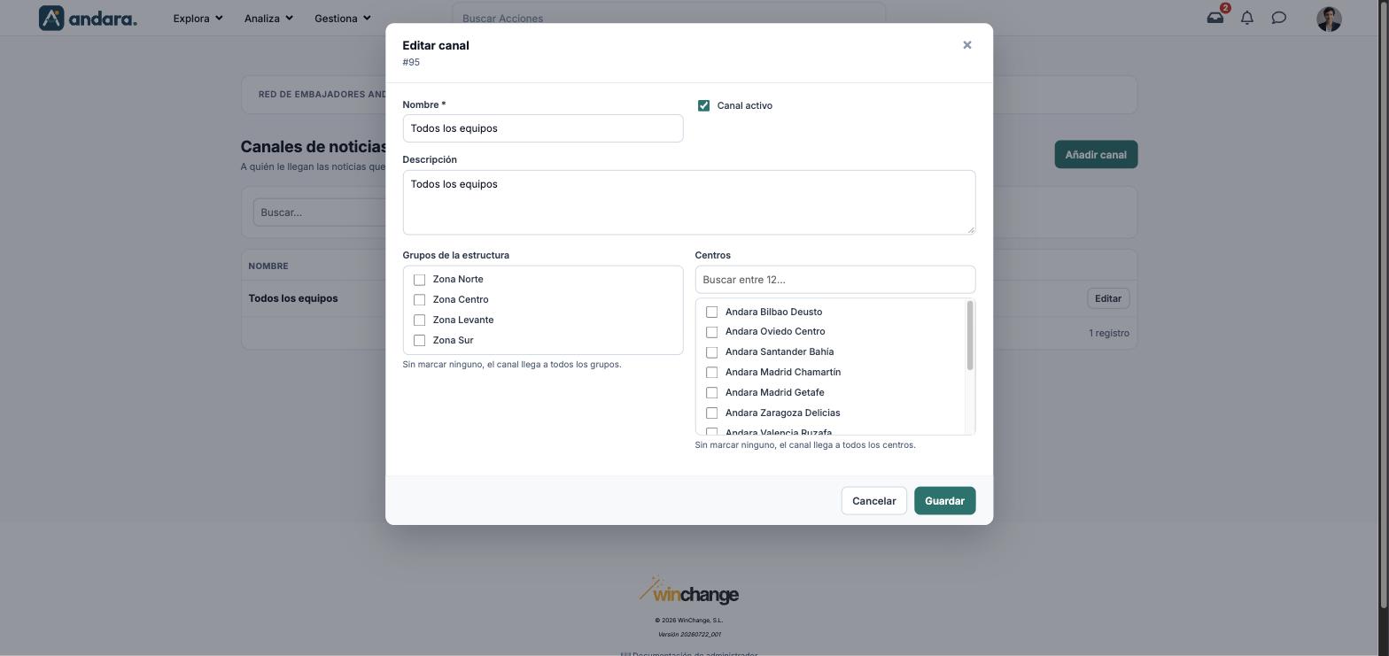Expand the Analiza menu

(x=268, y=18)
